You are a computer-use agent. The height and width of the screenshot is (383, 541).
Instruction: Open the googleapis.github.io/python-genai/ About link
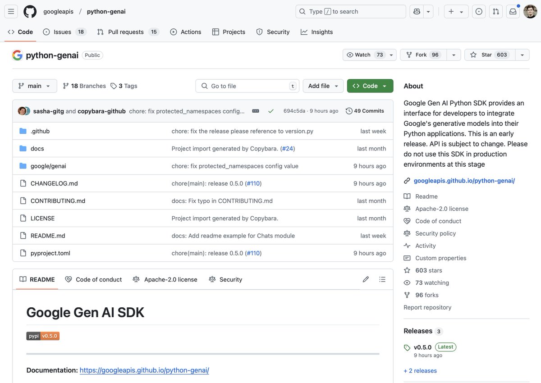click(x=464, y=181)
